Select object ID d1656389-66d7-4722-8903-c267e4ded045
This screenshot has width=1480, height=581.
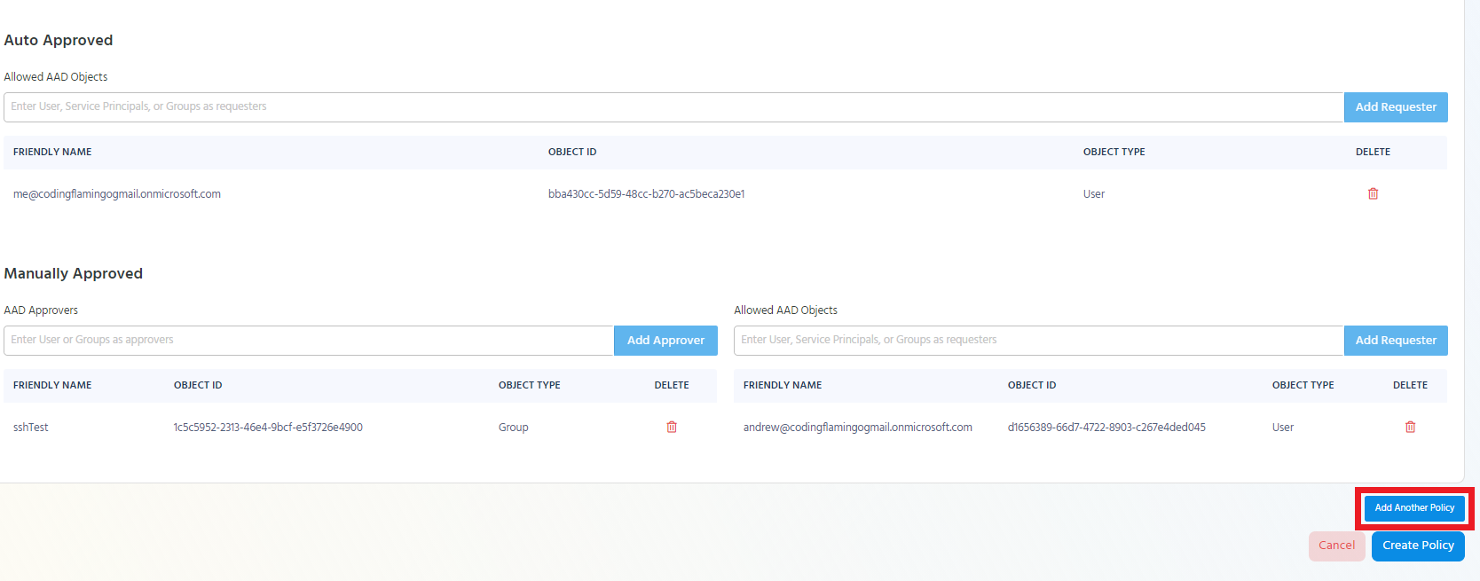click(1106, 428)
